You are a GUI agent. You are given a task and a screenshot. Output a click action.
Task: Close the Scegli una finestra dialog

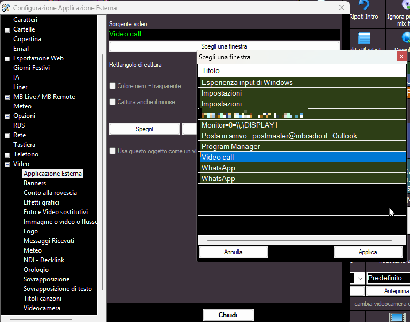(401, 57)
